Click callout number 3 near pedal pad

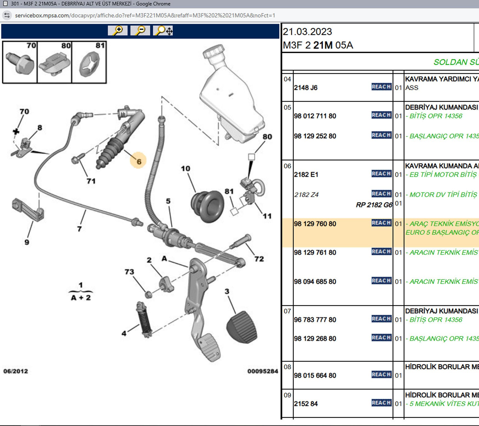tap(227, 291)
